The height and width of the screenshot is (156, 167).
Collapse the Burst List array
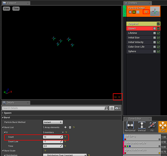click(x=3, y=127)
